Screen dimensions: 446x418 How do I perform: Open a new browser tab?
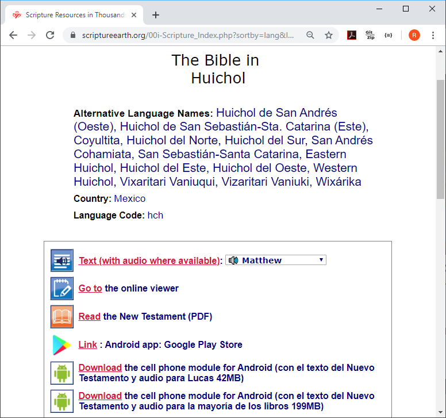156,15
